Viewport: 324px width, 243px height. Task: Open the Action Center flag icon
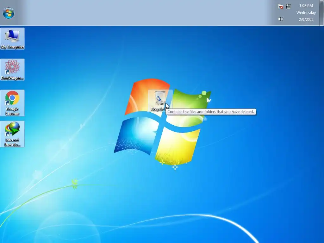(280, 6)
